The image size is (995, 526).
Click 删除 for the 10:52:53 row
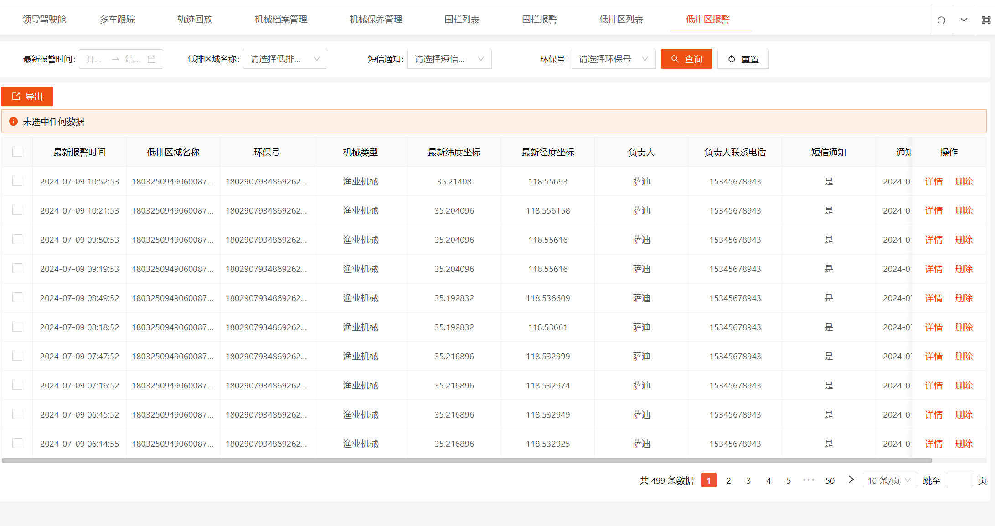(964, 181)
